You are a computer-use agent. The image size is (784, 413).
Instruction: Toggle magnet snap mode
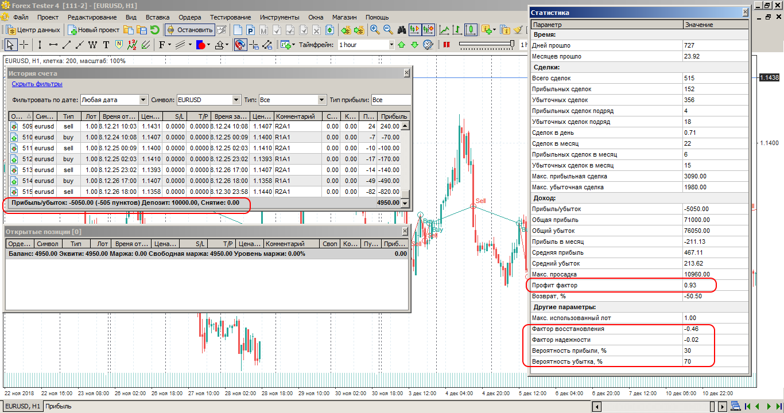coord(239,45)
